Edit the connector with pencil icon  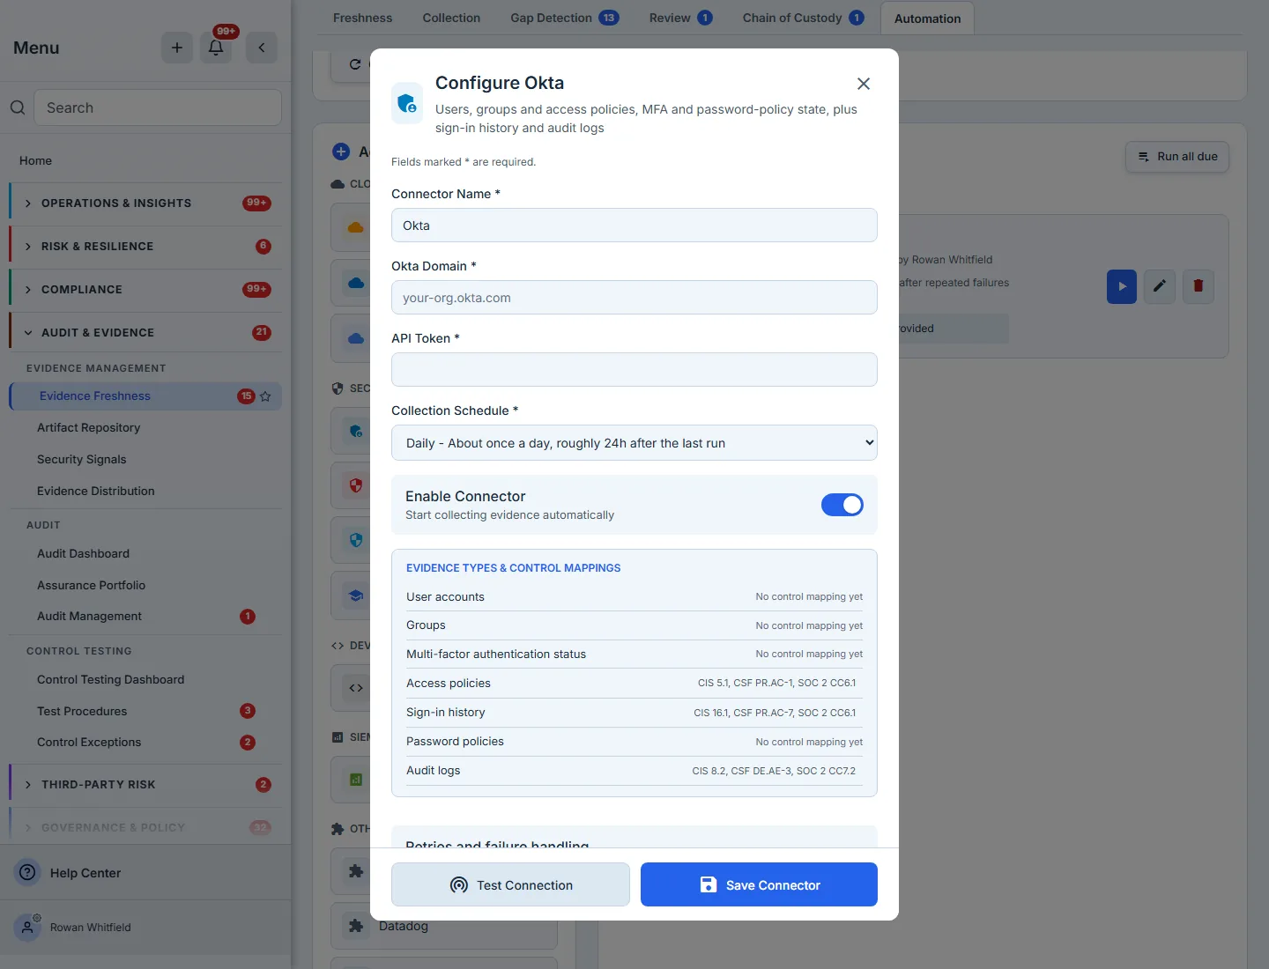pyautogui.click(x=1160, y=286)
